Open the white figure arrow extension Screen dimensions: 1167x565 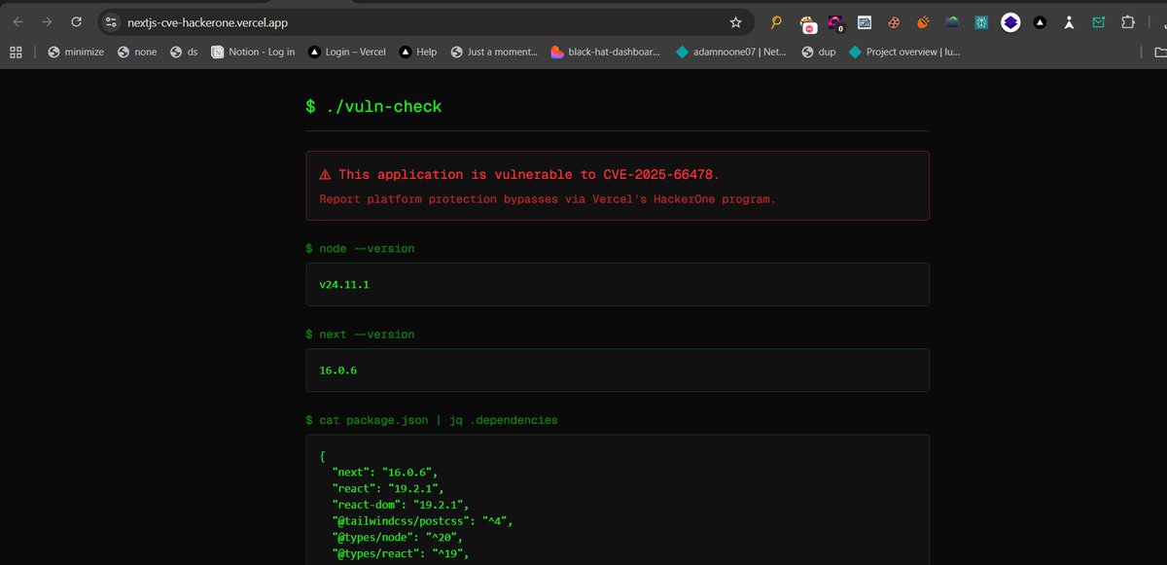1069,21
